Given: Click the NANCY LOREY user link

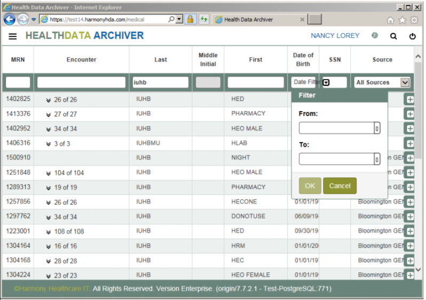Looking at the screenshot, I should [x=335, y=36].
